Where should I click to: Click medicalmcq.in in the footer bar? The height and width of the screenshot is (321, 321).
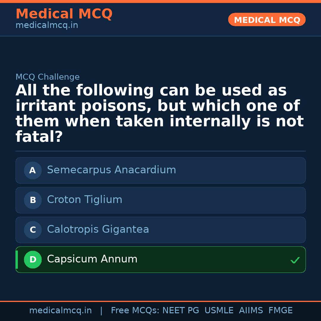tap(61, 310)
